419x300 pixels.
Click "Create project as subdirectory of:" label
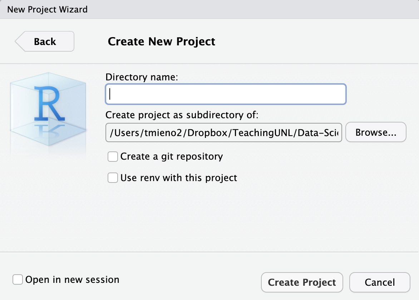tap(182, 115)
